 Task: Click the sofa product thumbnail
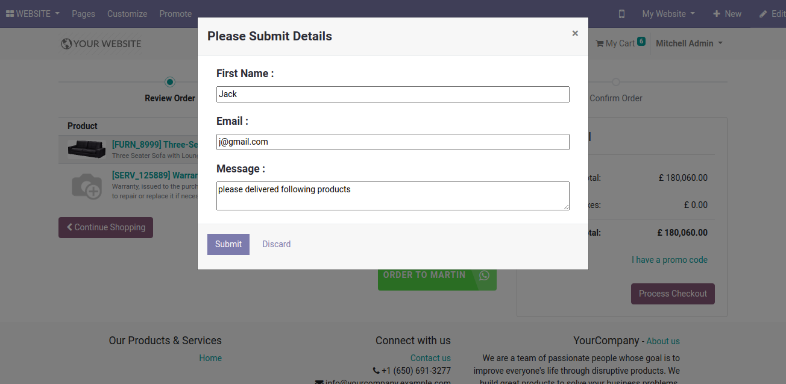tap(87, 150)
